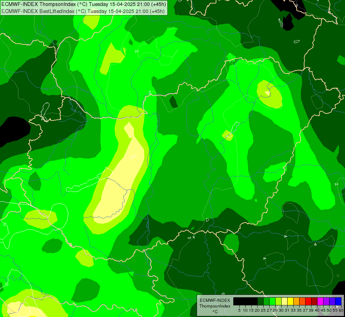345x317 pixels.
Task: Click the legend tick value '37'
Action: [x=305, y=310]
